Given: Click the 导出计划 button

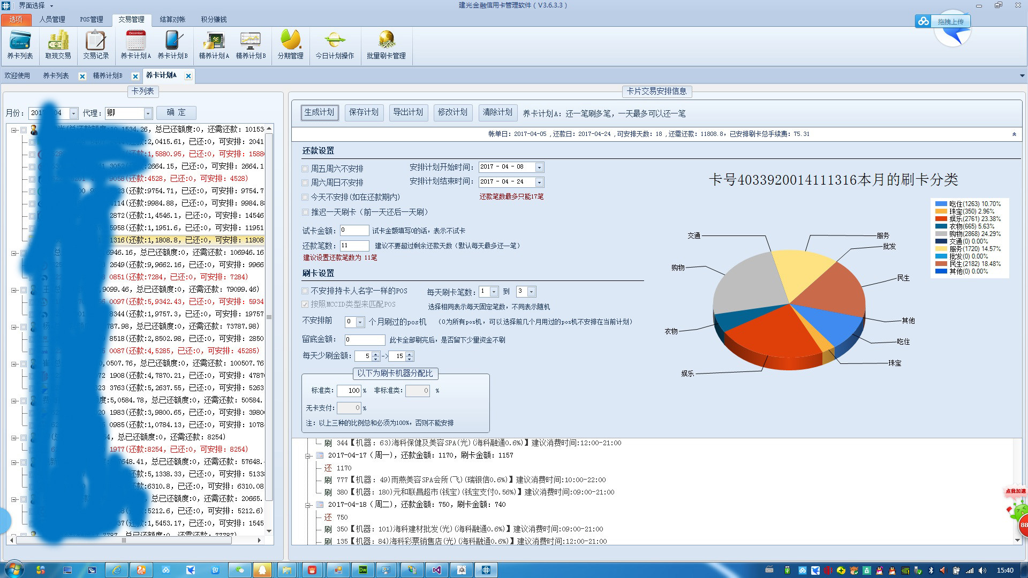Looking at the screenshot, I should click(x=408, y=112).
